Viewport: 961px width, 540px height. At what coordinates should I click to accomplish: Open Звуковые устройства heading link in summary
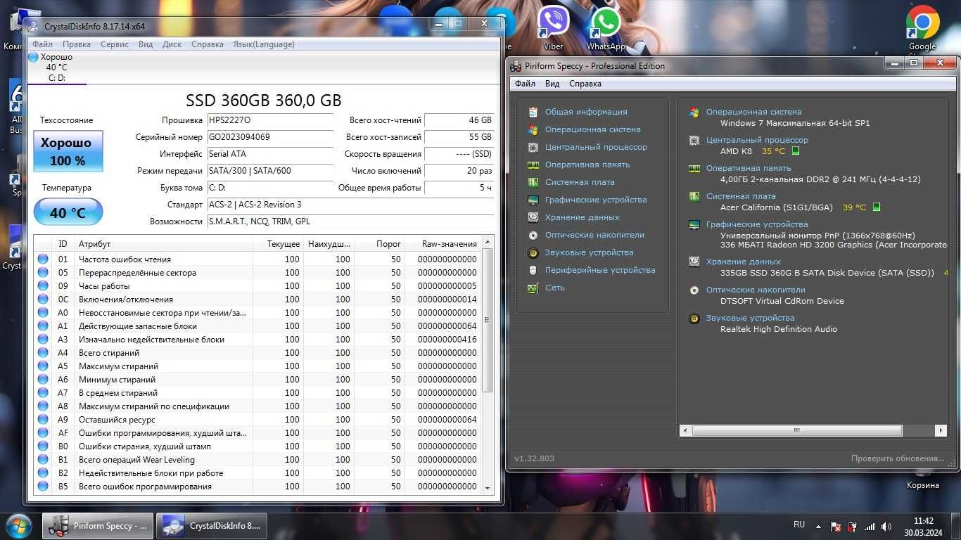pos(750,318)
